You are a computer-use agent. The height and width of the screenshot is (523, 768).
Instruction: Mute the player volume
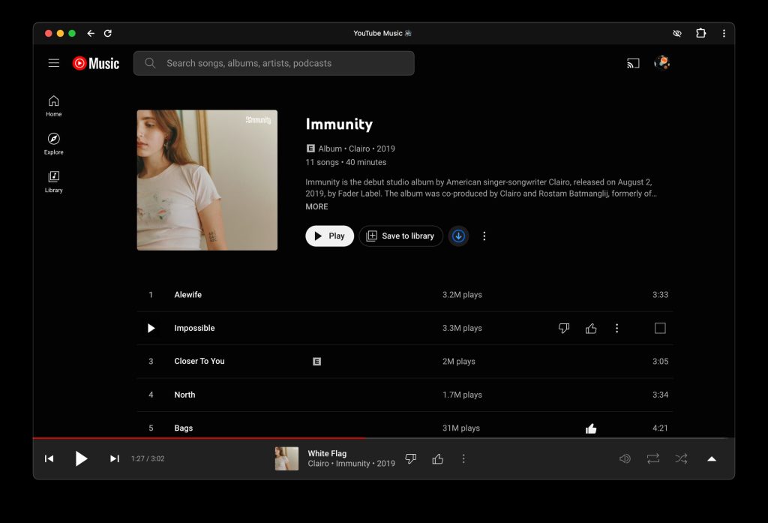tap(625, 458)
